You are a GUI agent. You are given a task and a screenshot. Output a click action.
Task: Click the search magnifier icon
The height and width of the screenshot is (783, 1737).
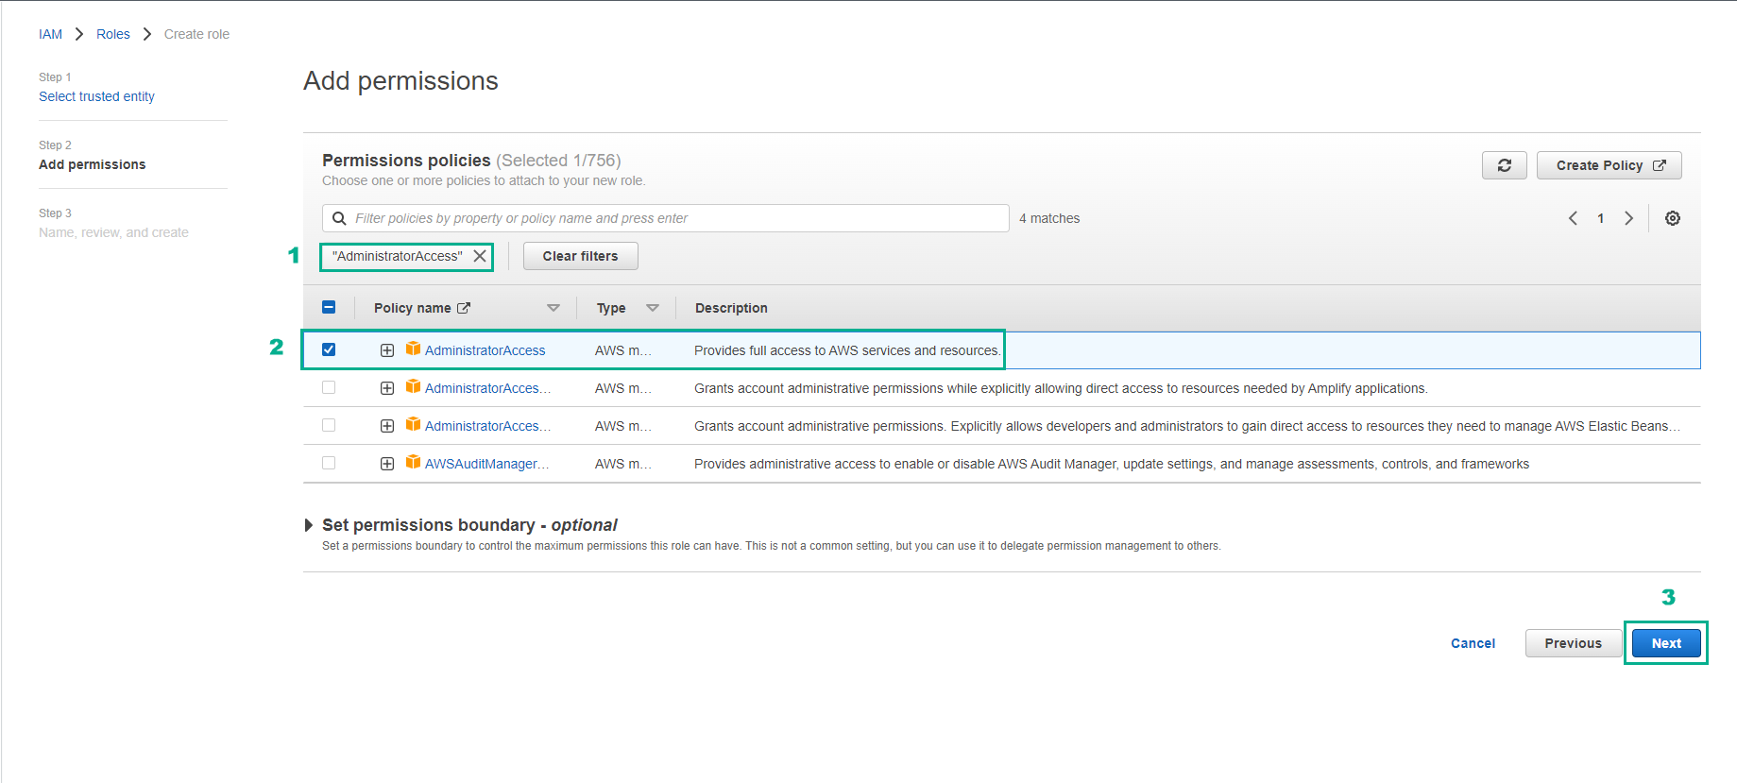(x=339, y=218)
